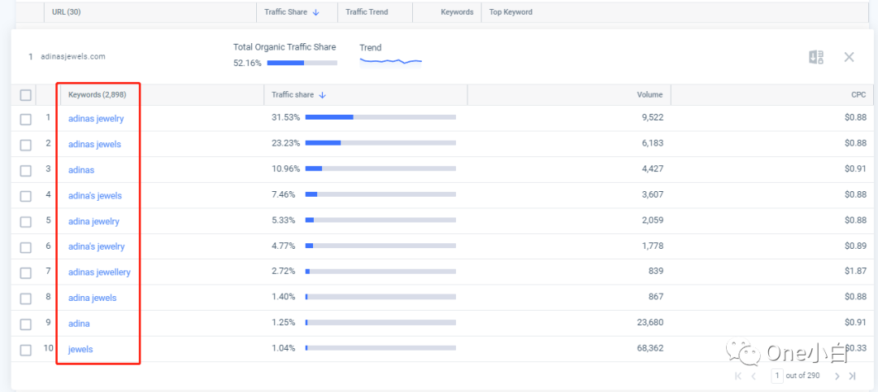
Task: Follow the adina's jewelry keyword link
Action: (96, 246)
